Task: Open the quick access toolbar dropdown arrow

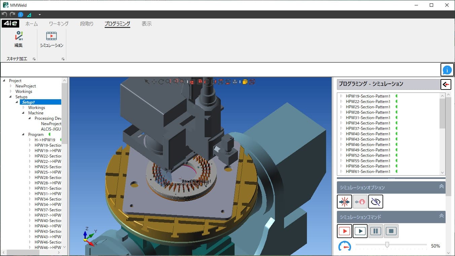Action: point(40,15)
